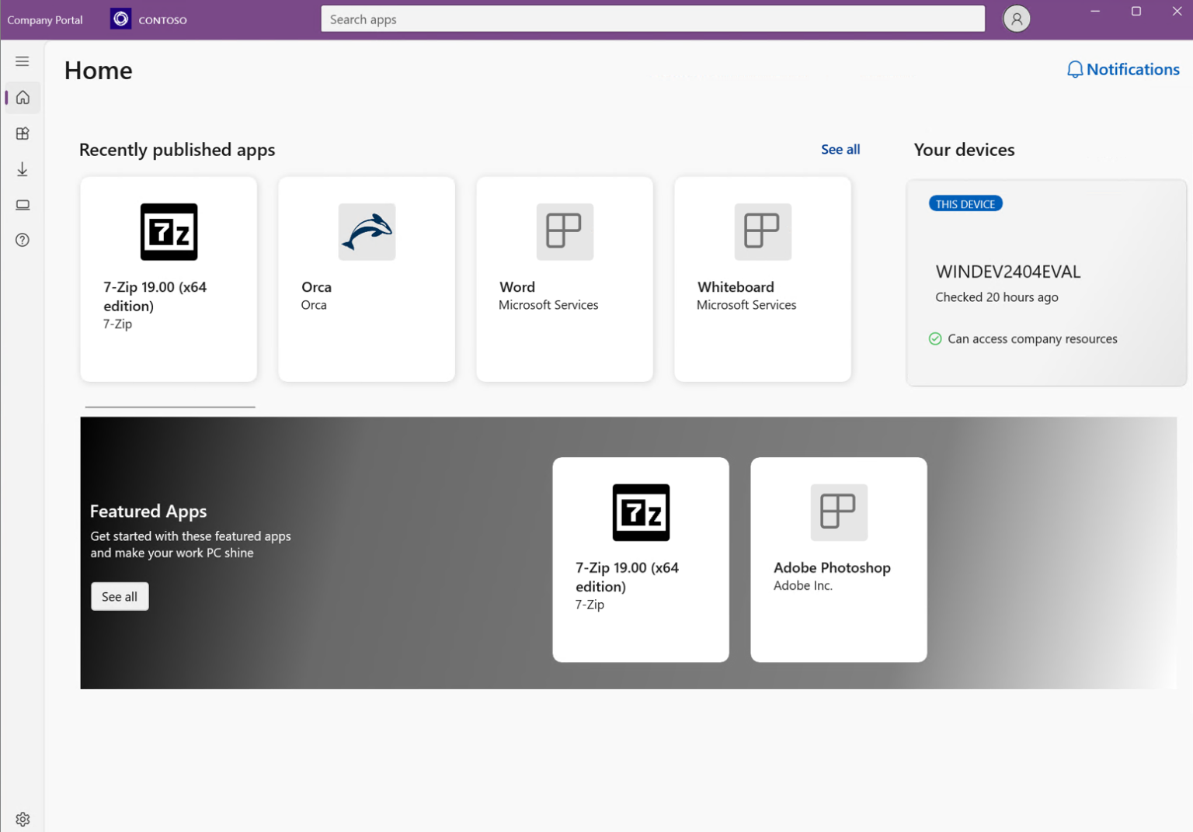Open the Word app card
The image size is (1193, 832).
pyautogui.click(x=564, y=279)
